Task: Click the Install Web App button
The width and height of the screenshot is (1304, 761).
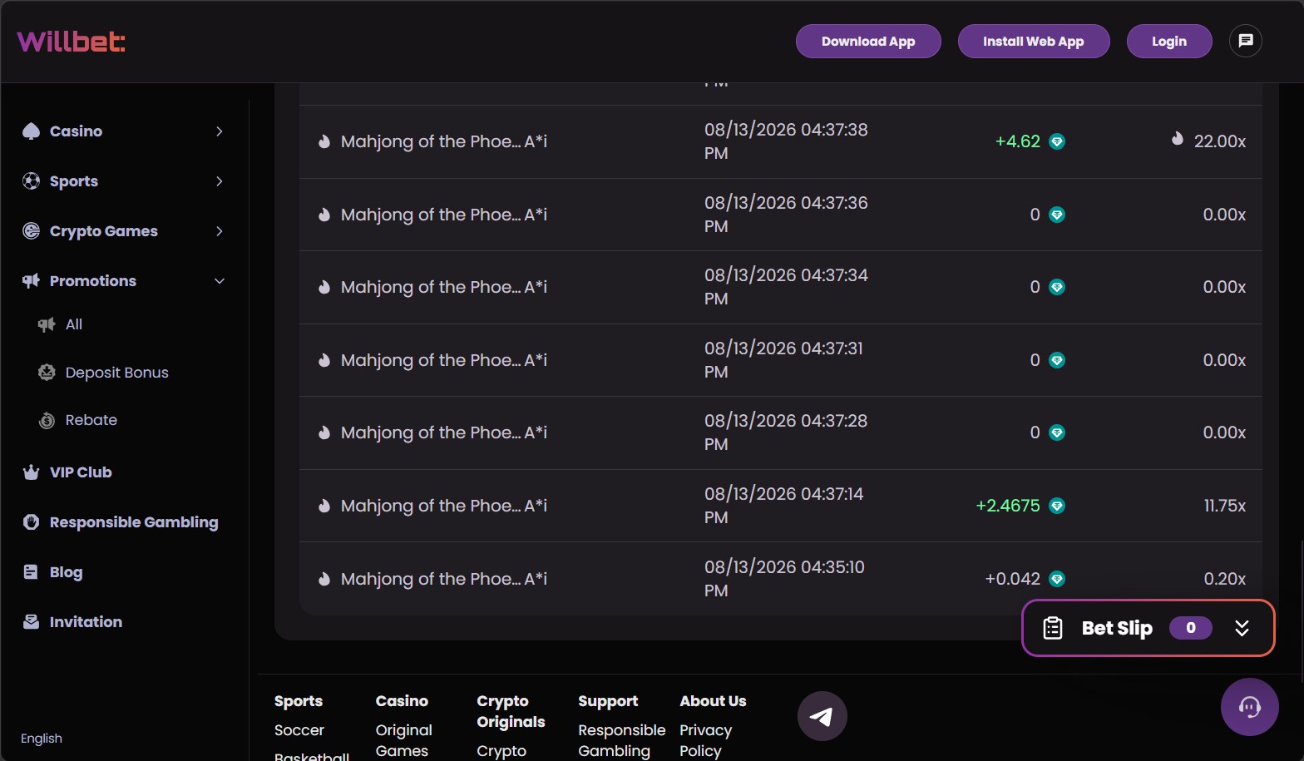Action: tap(1034, 41)
